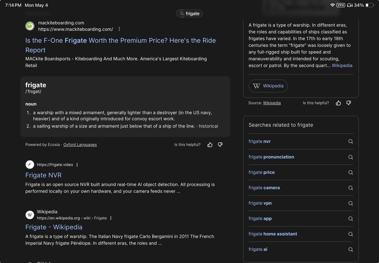Search related term frigate vpn
Screen dimensions: 379x263
point(260,203)
